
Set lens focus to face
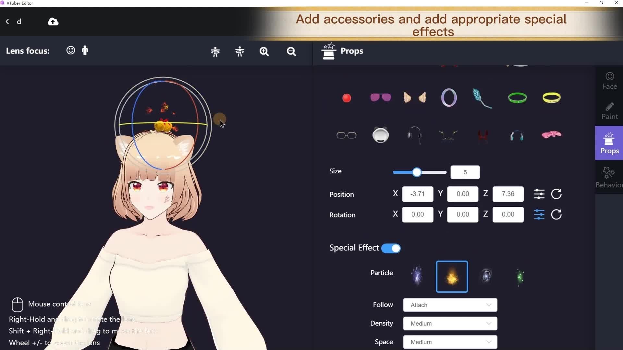point(70,51)
